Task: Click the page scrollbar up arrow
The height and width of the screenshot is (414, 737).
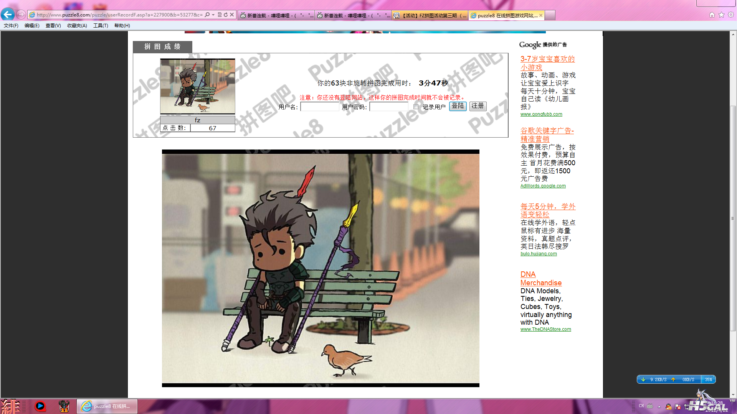Action: click(733, 34)
